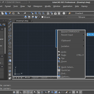Toggle Object Snap in status bar
The height and width of the screenshot is (94, 94).
click(x=28, y=92)
